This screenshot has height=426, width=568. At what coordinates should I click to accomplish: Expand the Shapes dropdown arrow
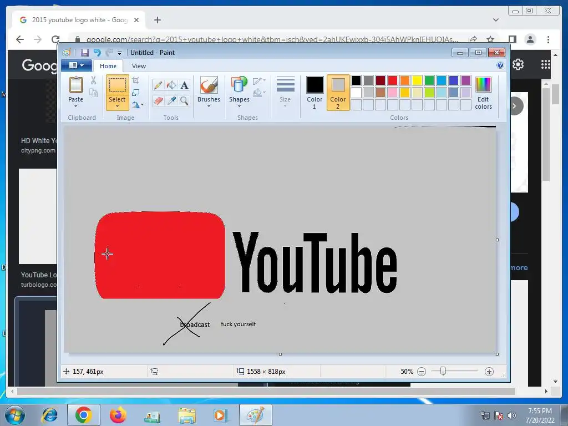[239, 106]
